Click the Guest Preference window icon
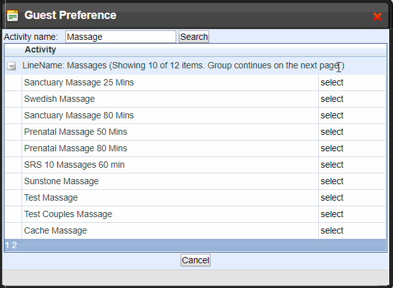 click(x=13, y=16)
